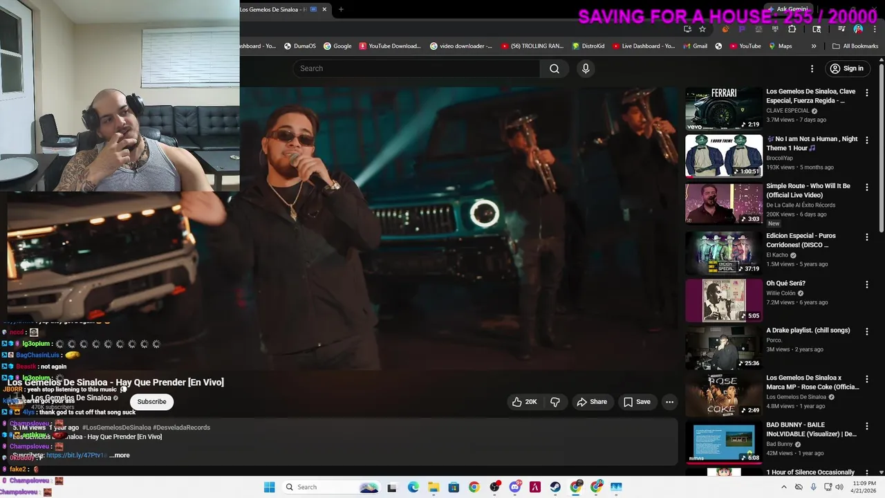Open Task View from taskbar
This screenshot has width=885, height=498.
(392, 487)
